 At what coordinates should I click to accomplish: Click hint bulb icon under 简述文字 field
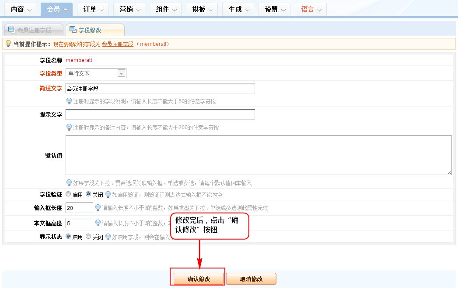(69, 101)
